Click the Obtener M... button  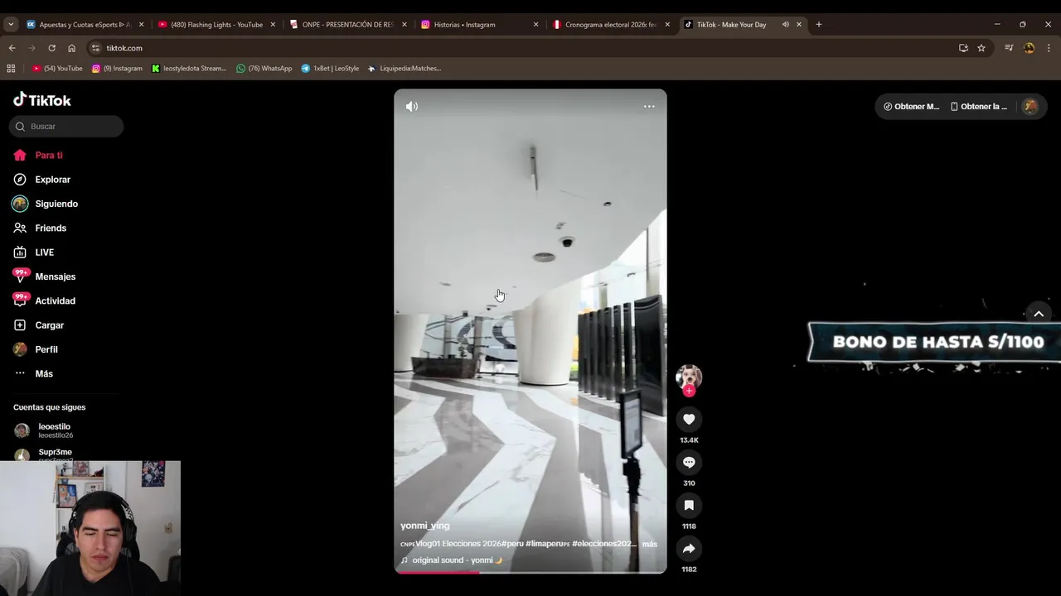tap(912, 107)
